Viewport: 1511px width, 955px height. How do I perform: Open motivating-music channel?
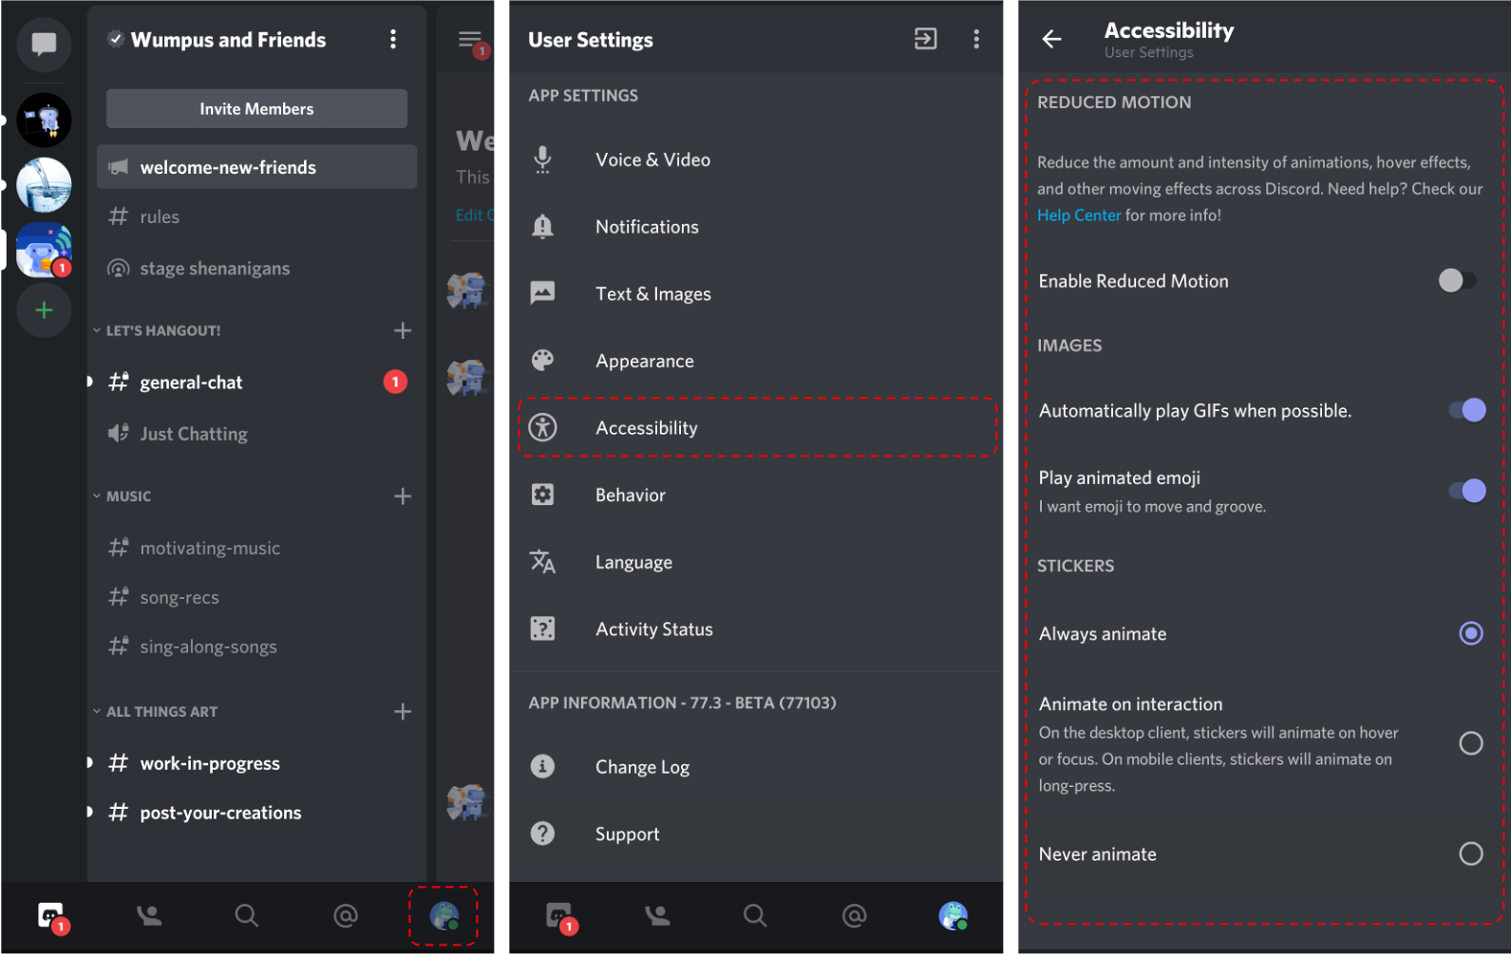(x=256, y=548)
